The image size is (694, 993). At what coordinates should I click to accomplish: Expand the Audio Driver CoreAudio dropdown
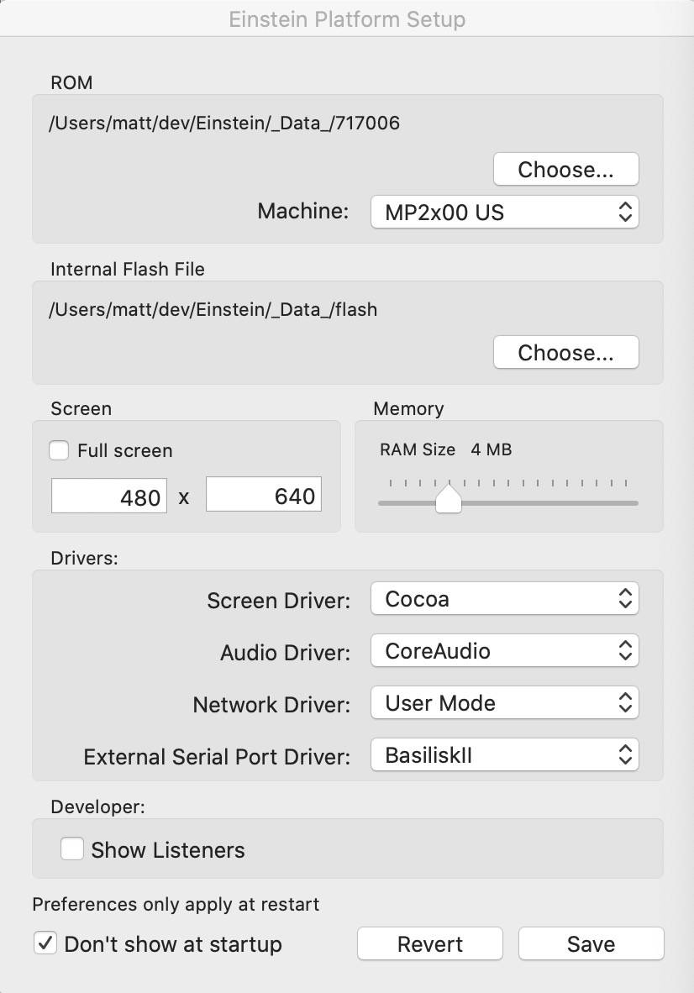pos(504,651)
